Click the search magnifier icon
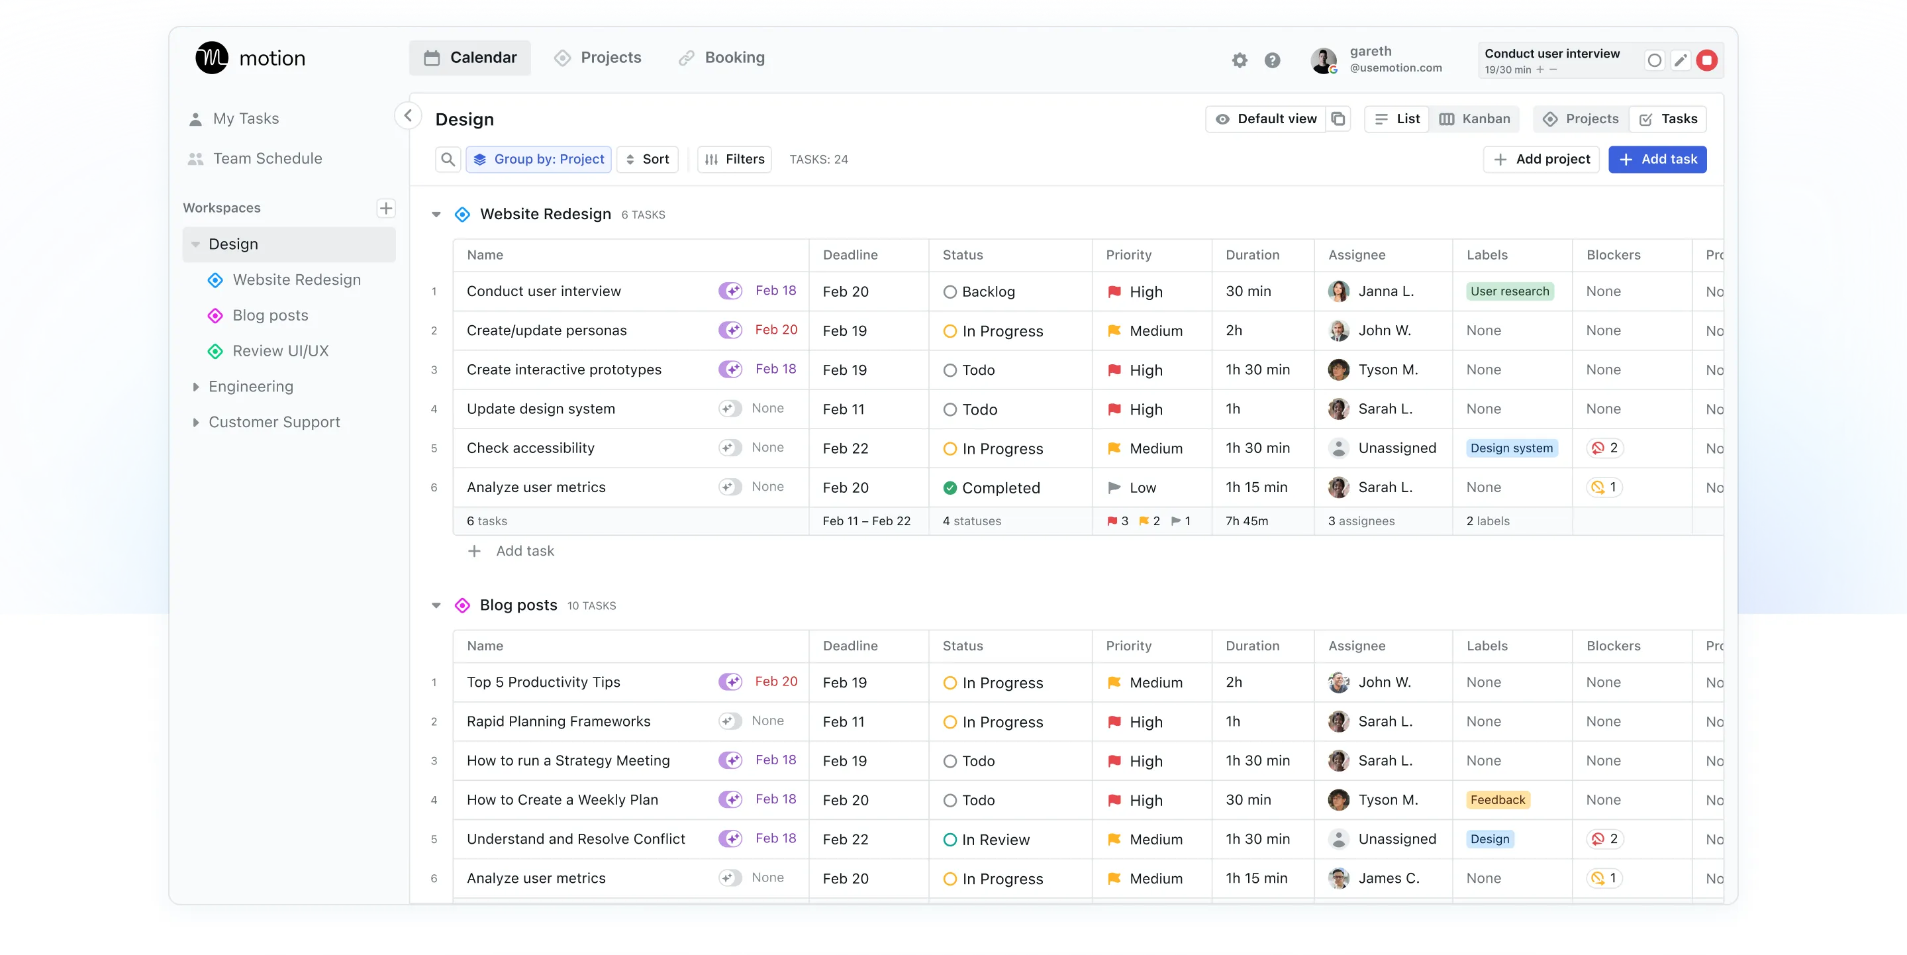This screenshot has width=1907, height=955. [448, 159]
